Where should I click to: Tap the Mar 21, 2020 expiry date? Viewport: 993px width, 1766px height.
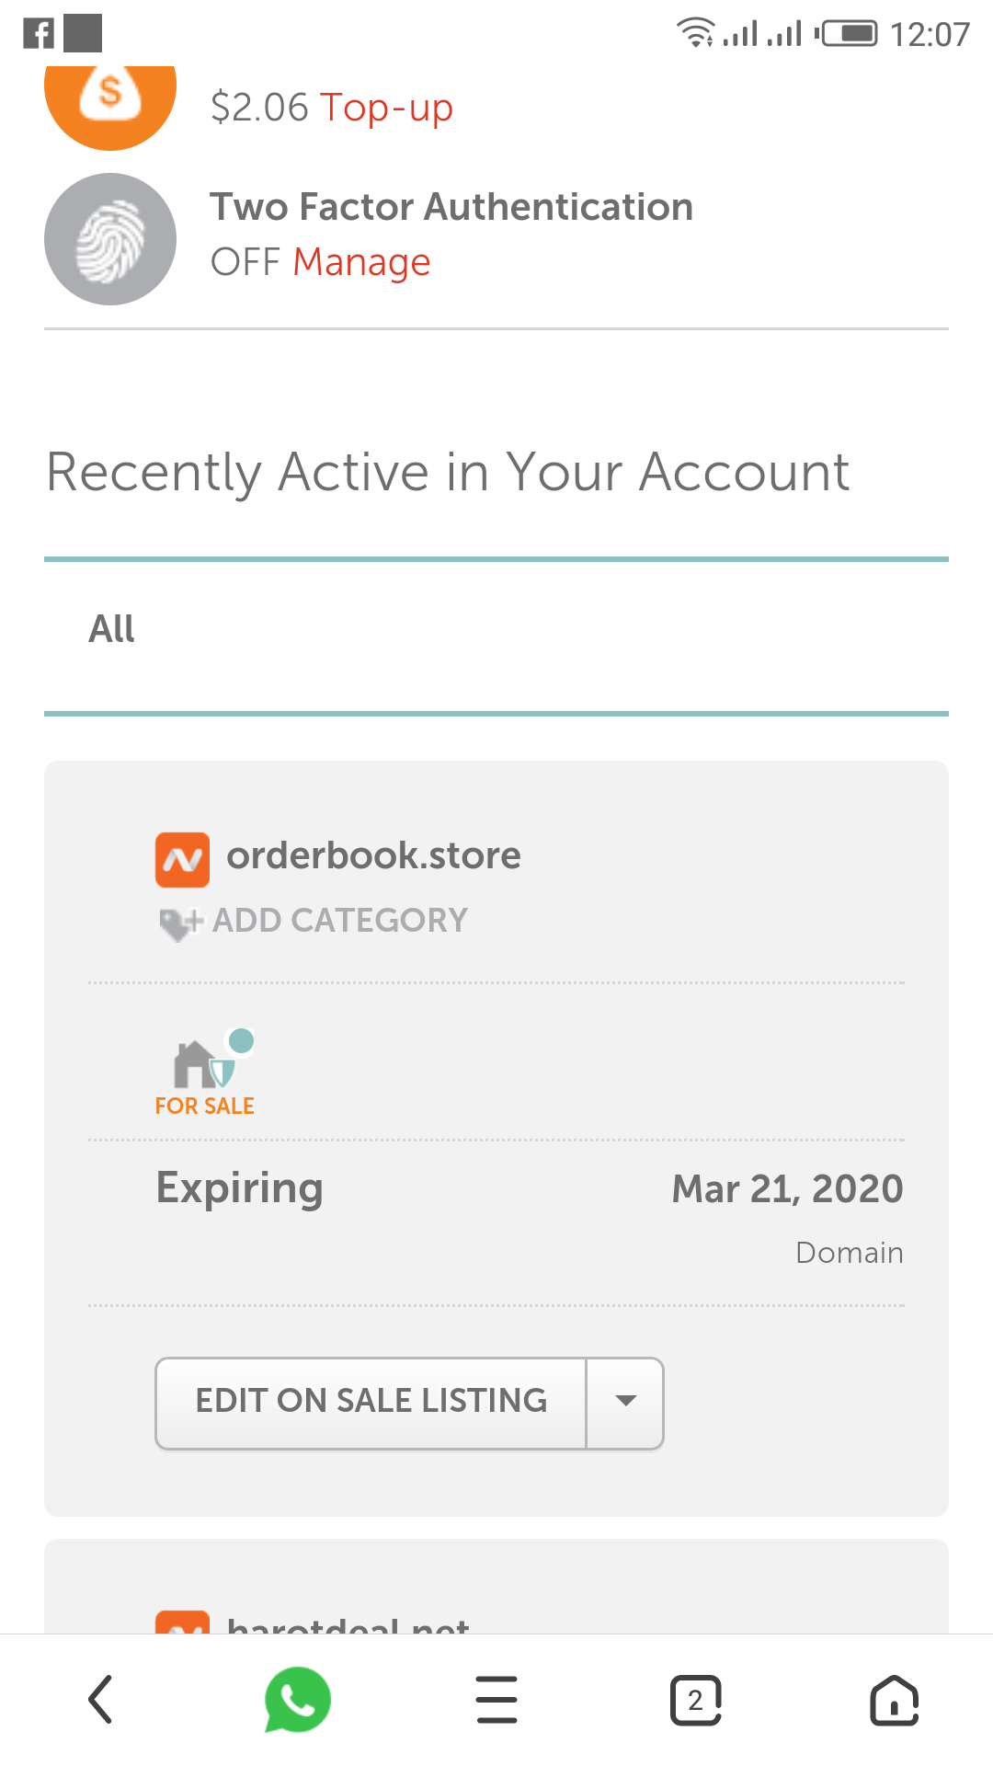(x=787, y=1189)
